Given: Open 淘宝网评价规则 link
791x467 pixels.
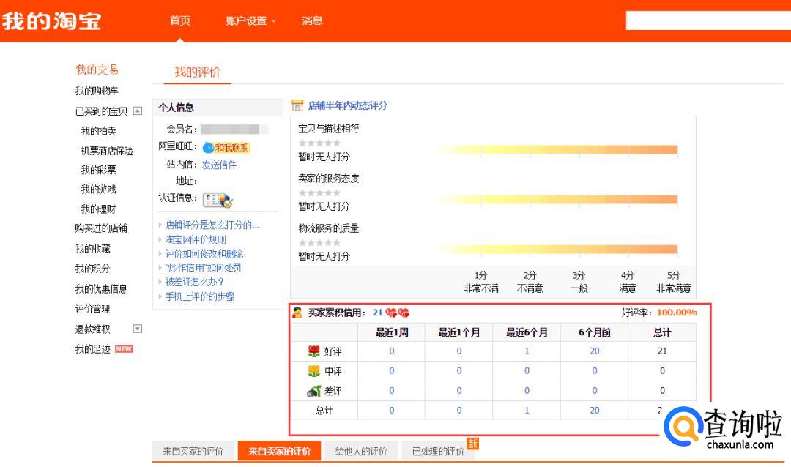Looking at the screenshot, I should point(196,239).
